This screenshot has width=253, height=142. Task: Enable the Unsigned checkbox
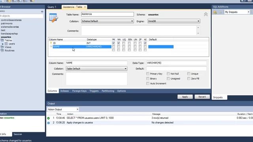(x=168, y=78)
